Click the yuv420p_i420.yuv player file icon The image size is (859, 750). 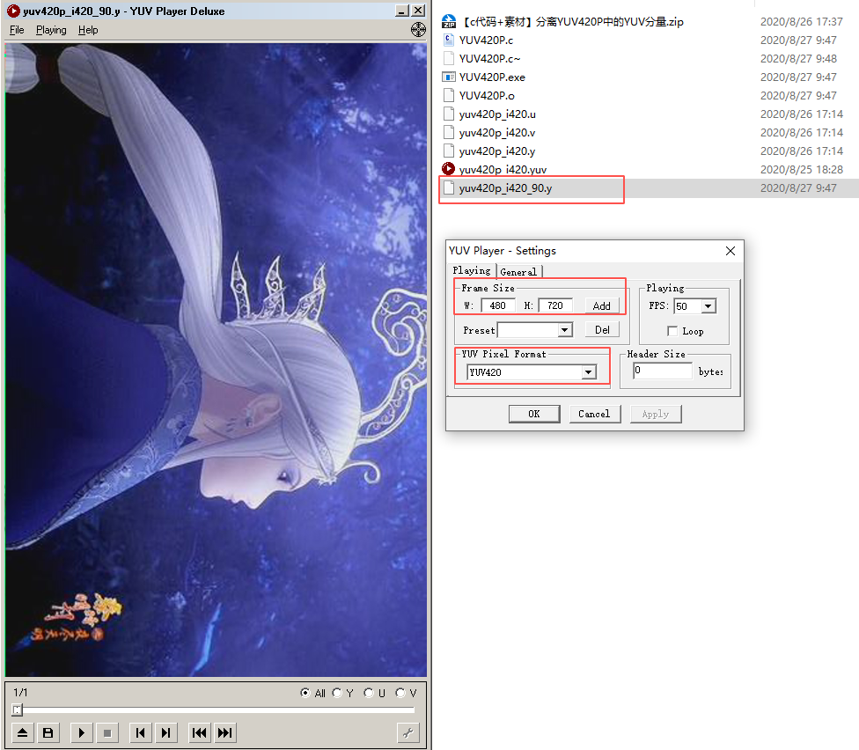click(x=449, y=169)
